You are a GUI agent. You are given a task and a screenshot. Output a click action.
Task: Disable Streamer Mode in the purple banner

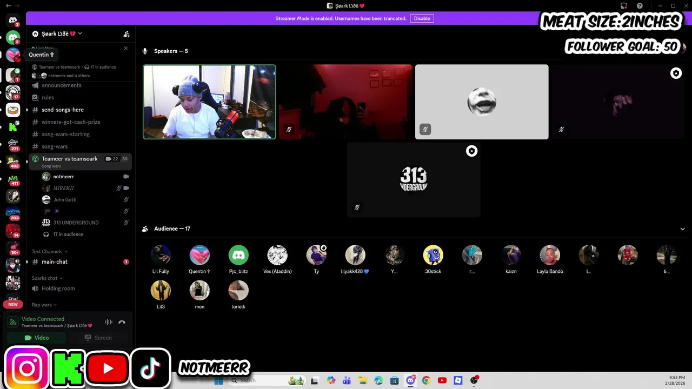pos(422,18)
